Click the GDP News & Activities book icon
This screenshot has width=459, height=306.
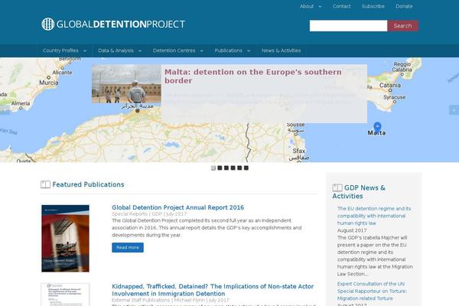tap(337, 187)
